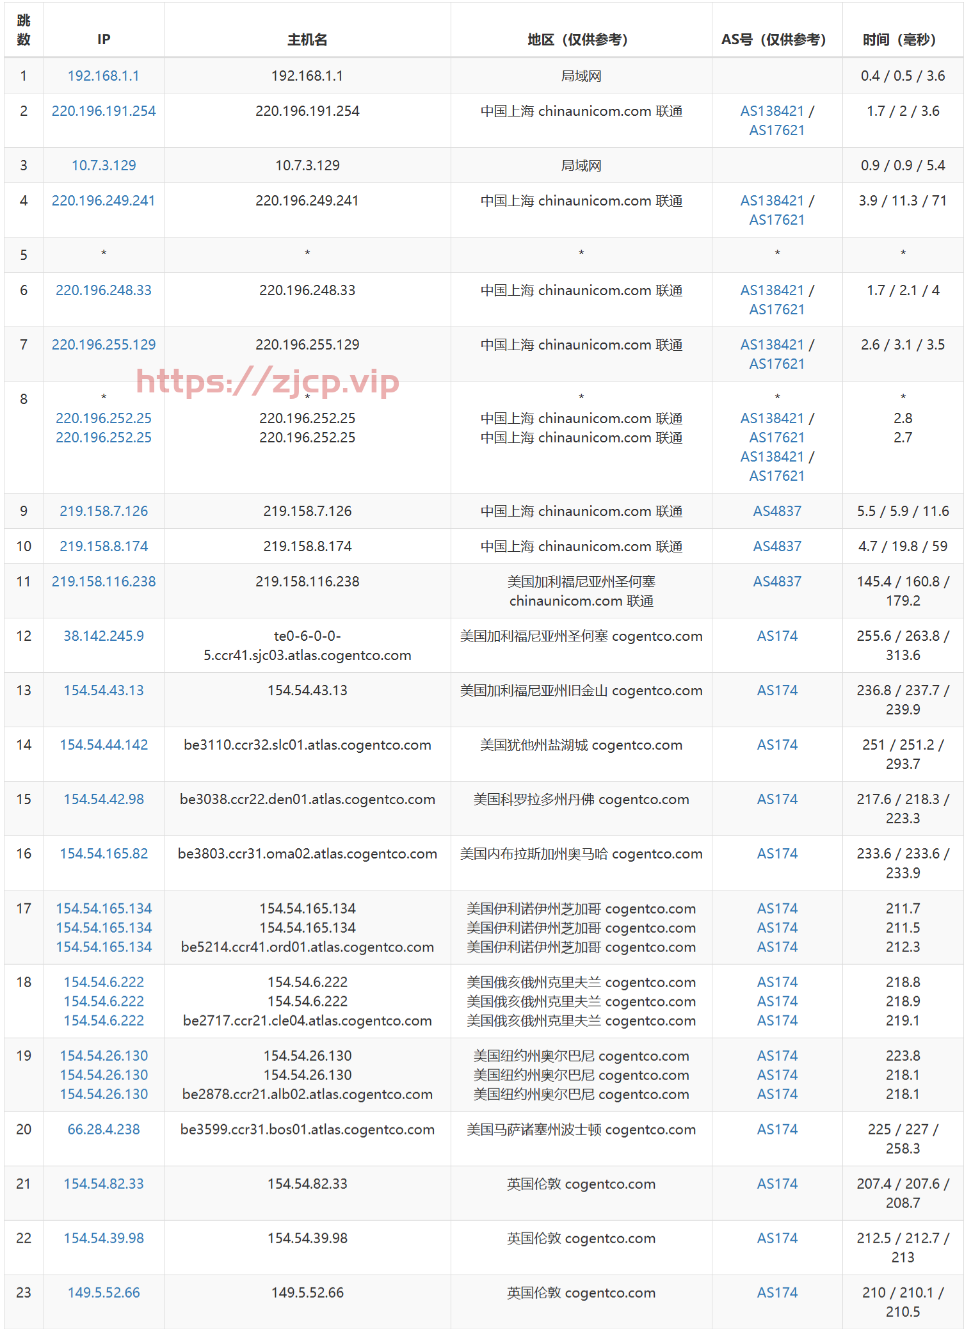Select region 美国加利福尼亚州旧金山 cogentco.com
This screenshot has height=1329, width=964.
(581, 690)
